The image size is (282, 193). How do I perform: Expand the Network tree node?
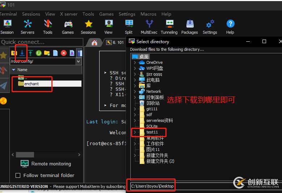135,91
